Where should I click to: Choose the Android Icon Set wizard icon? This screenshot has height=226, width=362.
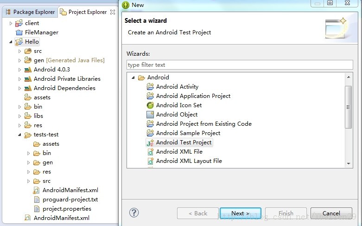150,105
